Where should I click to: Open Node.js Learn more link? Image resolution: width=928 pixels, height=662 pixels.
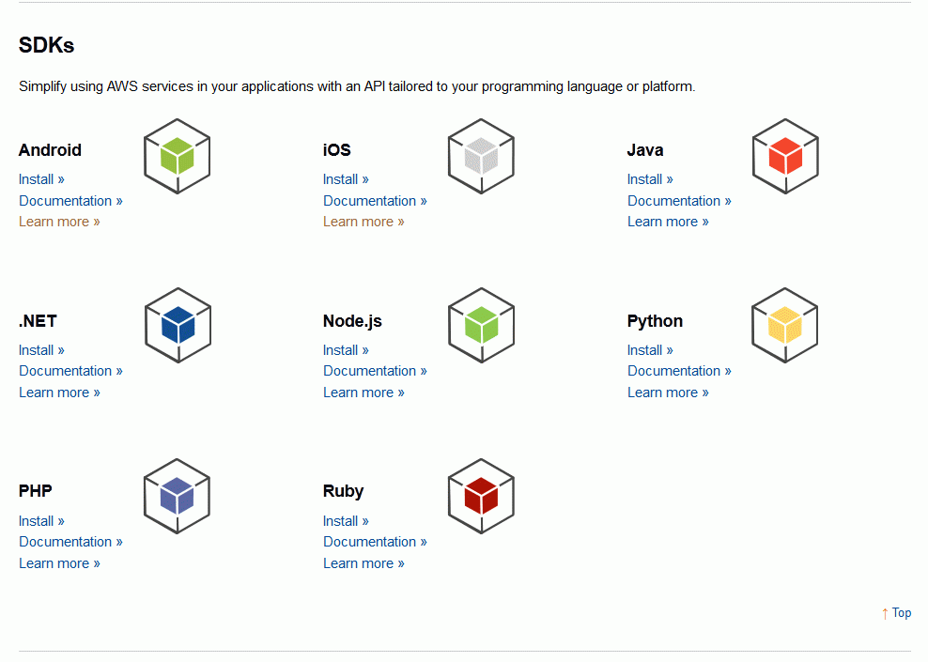(363, 393)
